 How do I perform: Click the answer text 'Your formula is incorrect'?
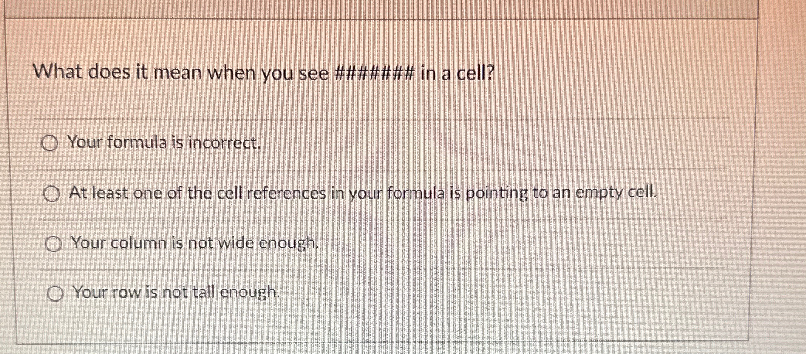[164, 143]
